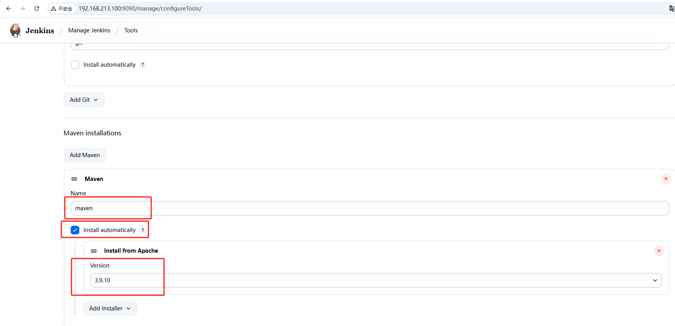Reload the page with refresh icon
Screen dimensions: 675x326
[x=37, y=9]
